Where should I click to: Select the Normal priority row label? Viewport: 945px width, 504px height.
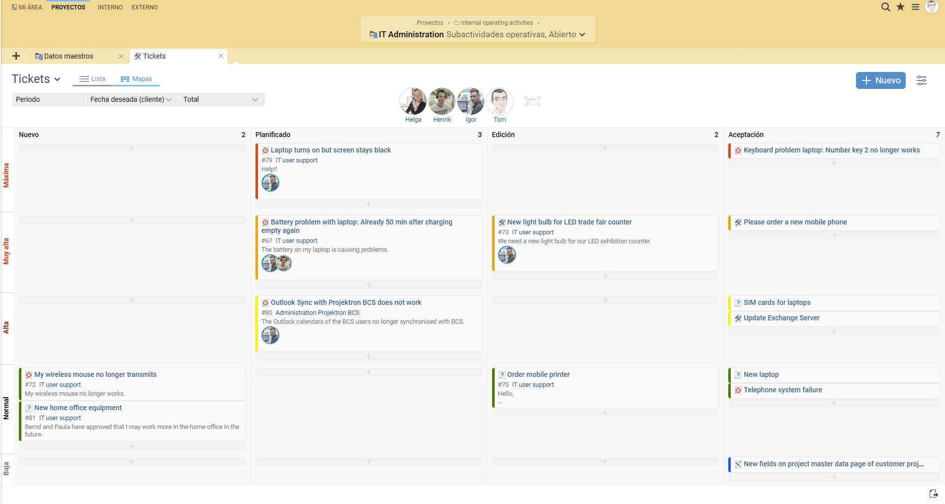(x=6, y=408)
